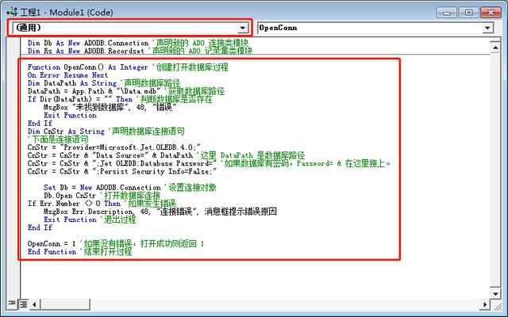
Task: Click the 'If Err.Number <> 0 Then' line
Action: (102, 204)
